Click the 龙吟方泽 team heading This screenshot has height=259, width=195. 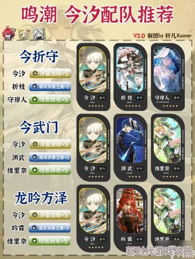pos(41,198)
